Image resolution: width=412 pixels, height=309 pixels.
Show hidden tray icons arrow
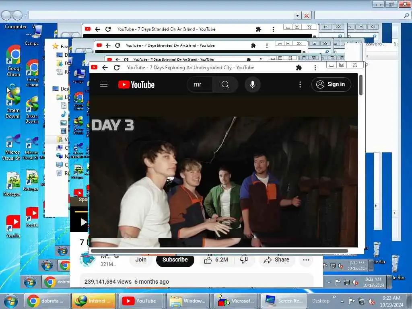[x=342, y=301]
